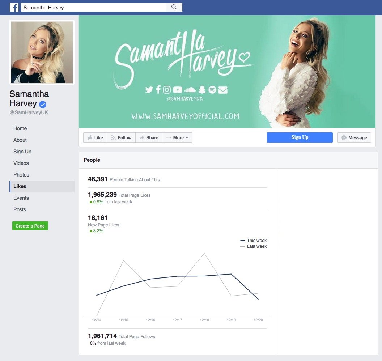Viewport: 382px width, 361px height.
Task: Open the profile picture thumbnail
Action: (x=42, y=52)
